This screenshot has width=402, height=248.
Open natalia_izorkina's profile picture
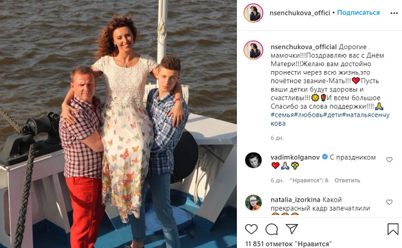point(253,203)
